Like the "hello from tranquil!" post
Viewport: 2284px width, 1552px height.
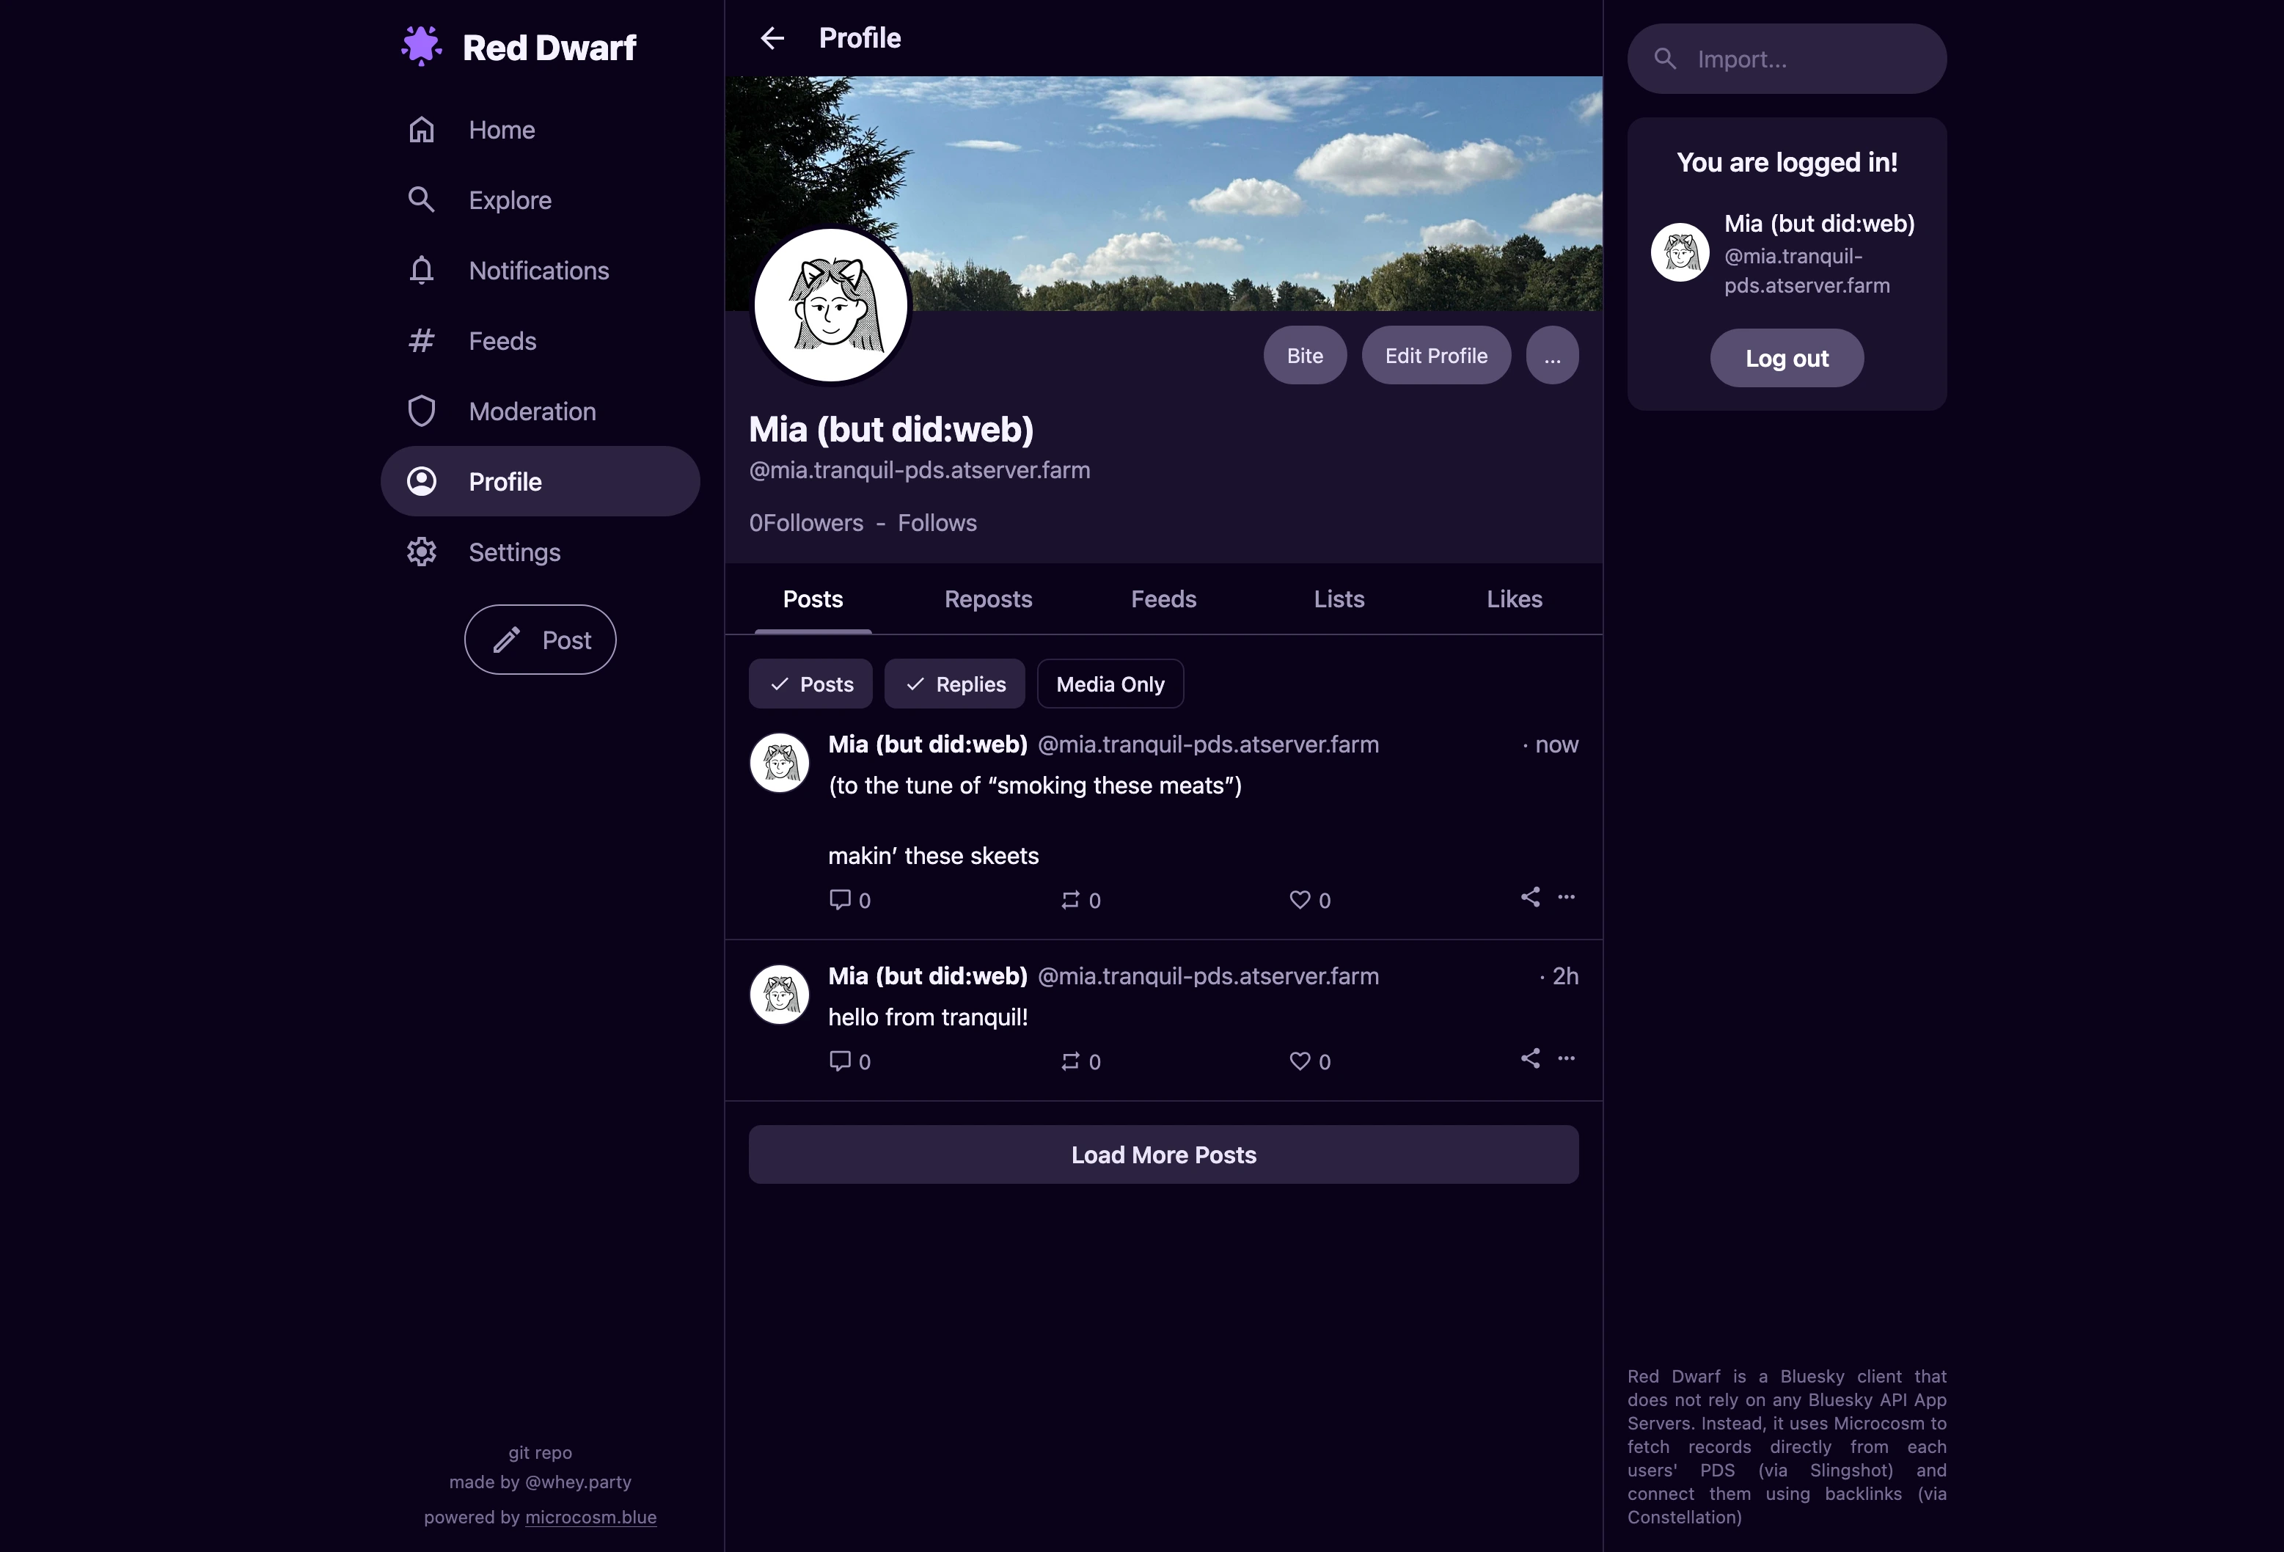[x=1299, y=1061]
